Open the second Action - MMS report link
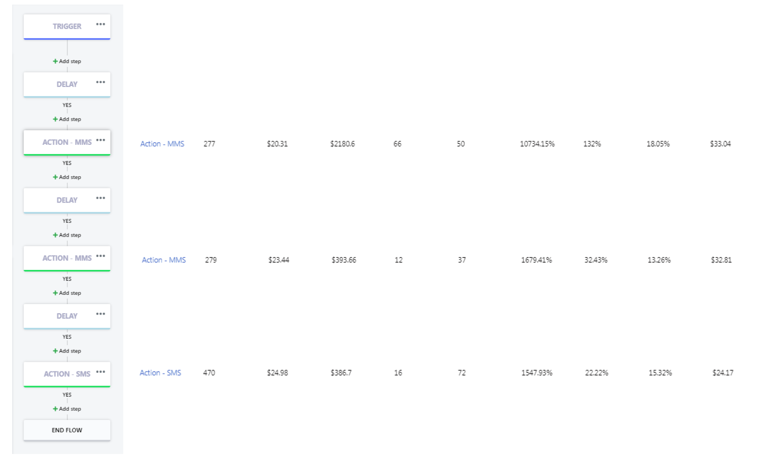The width and height of the screenshot is (775, 460). point(164,260)
